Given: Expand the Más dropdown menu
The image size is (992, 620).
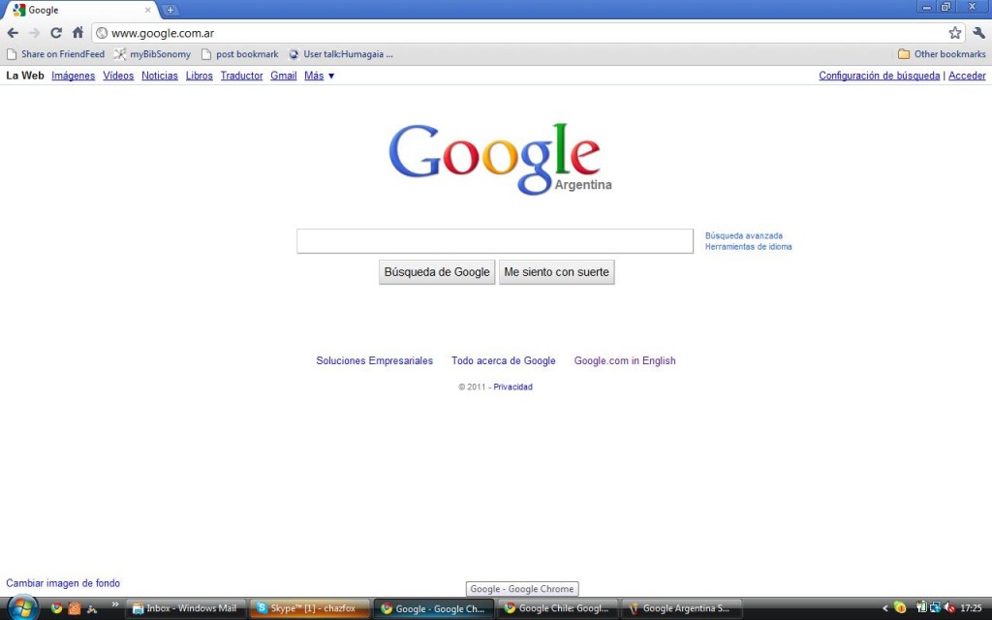Looking at the screenshot, I should pos(320,76).
